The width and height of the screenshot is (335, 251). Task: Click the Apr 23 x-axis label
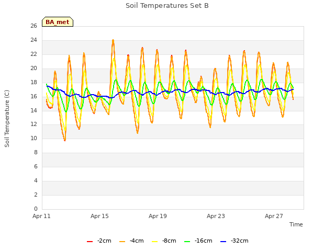(216, 216)
